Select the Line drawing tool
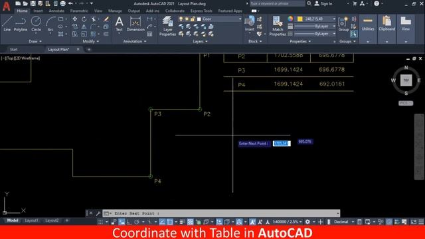This screenshot has width=425, height=239. 7,24
